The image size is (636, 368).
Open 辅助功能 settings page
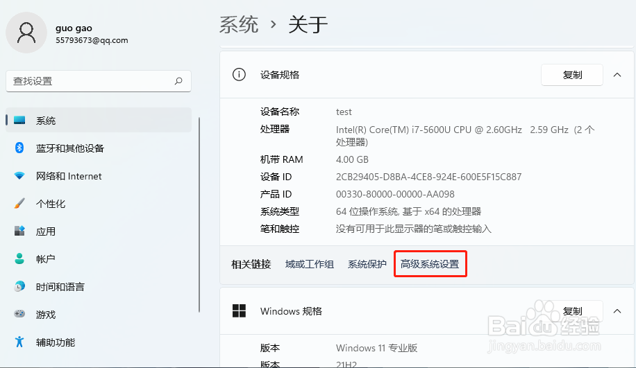(x=99, y=342)
